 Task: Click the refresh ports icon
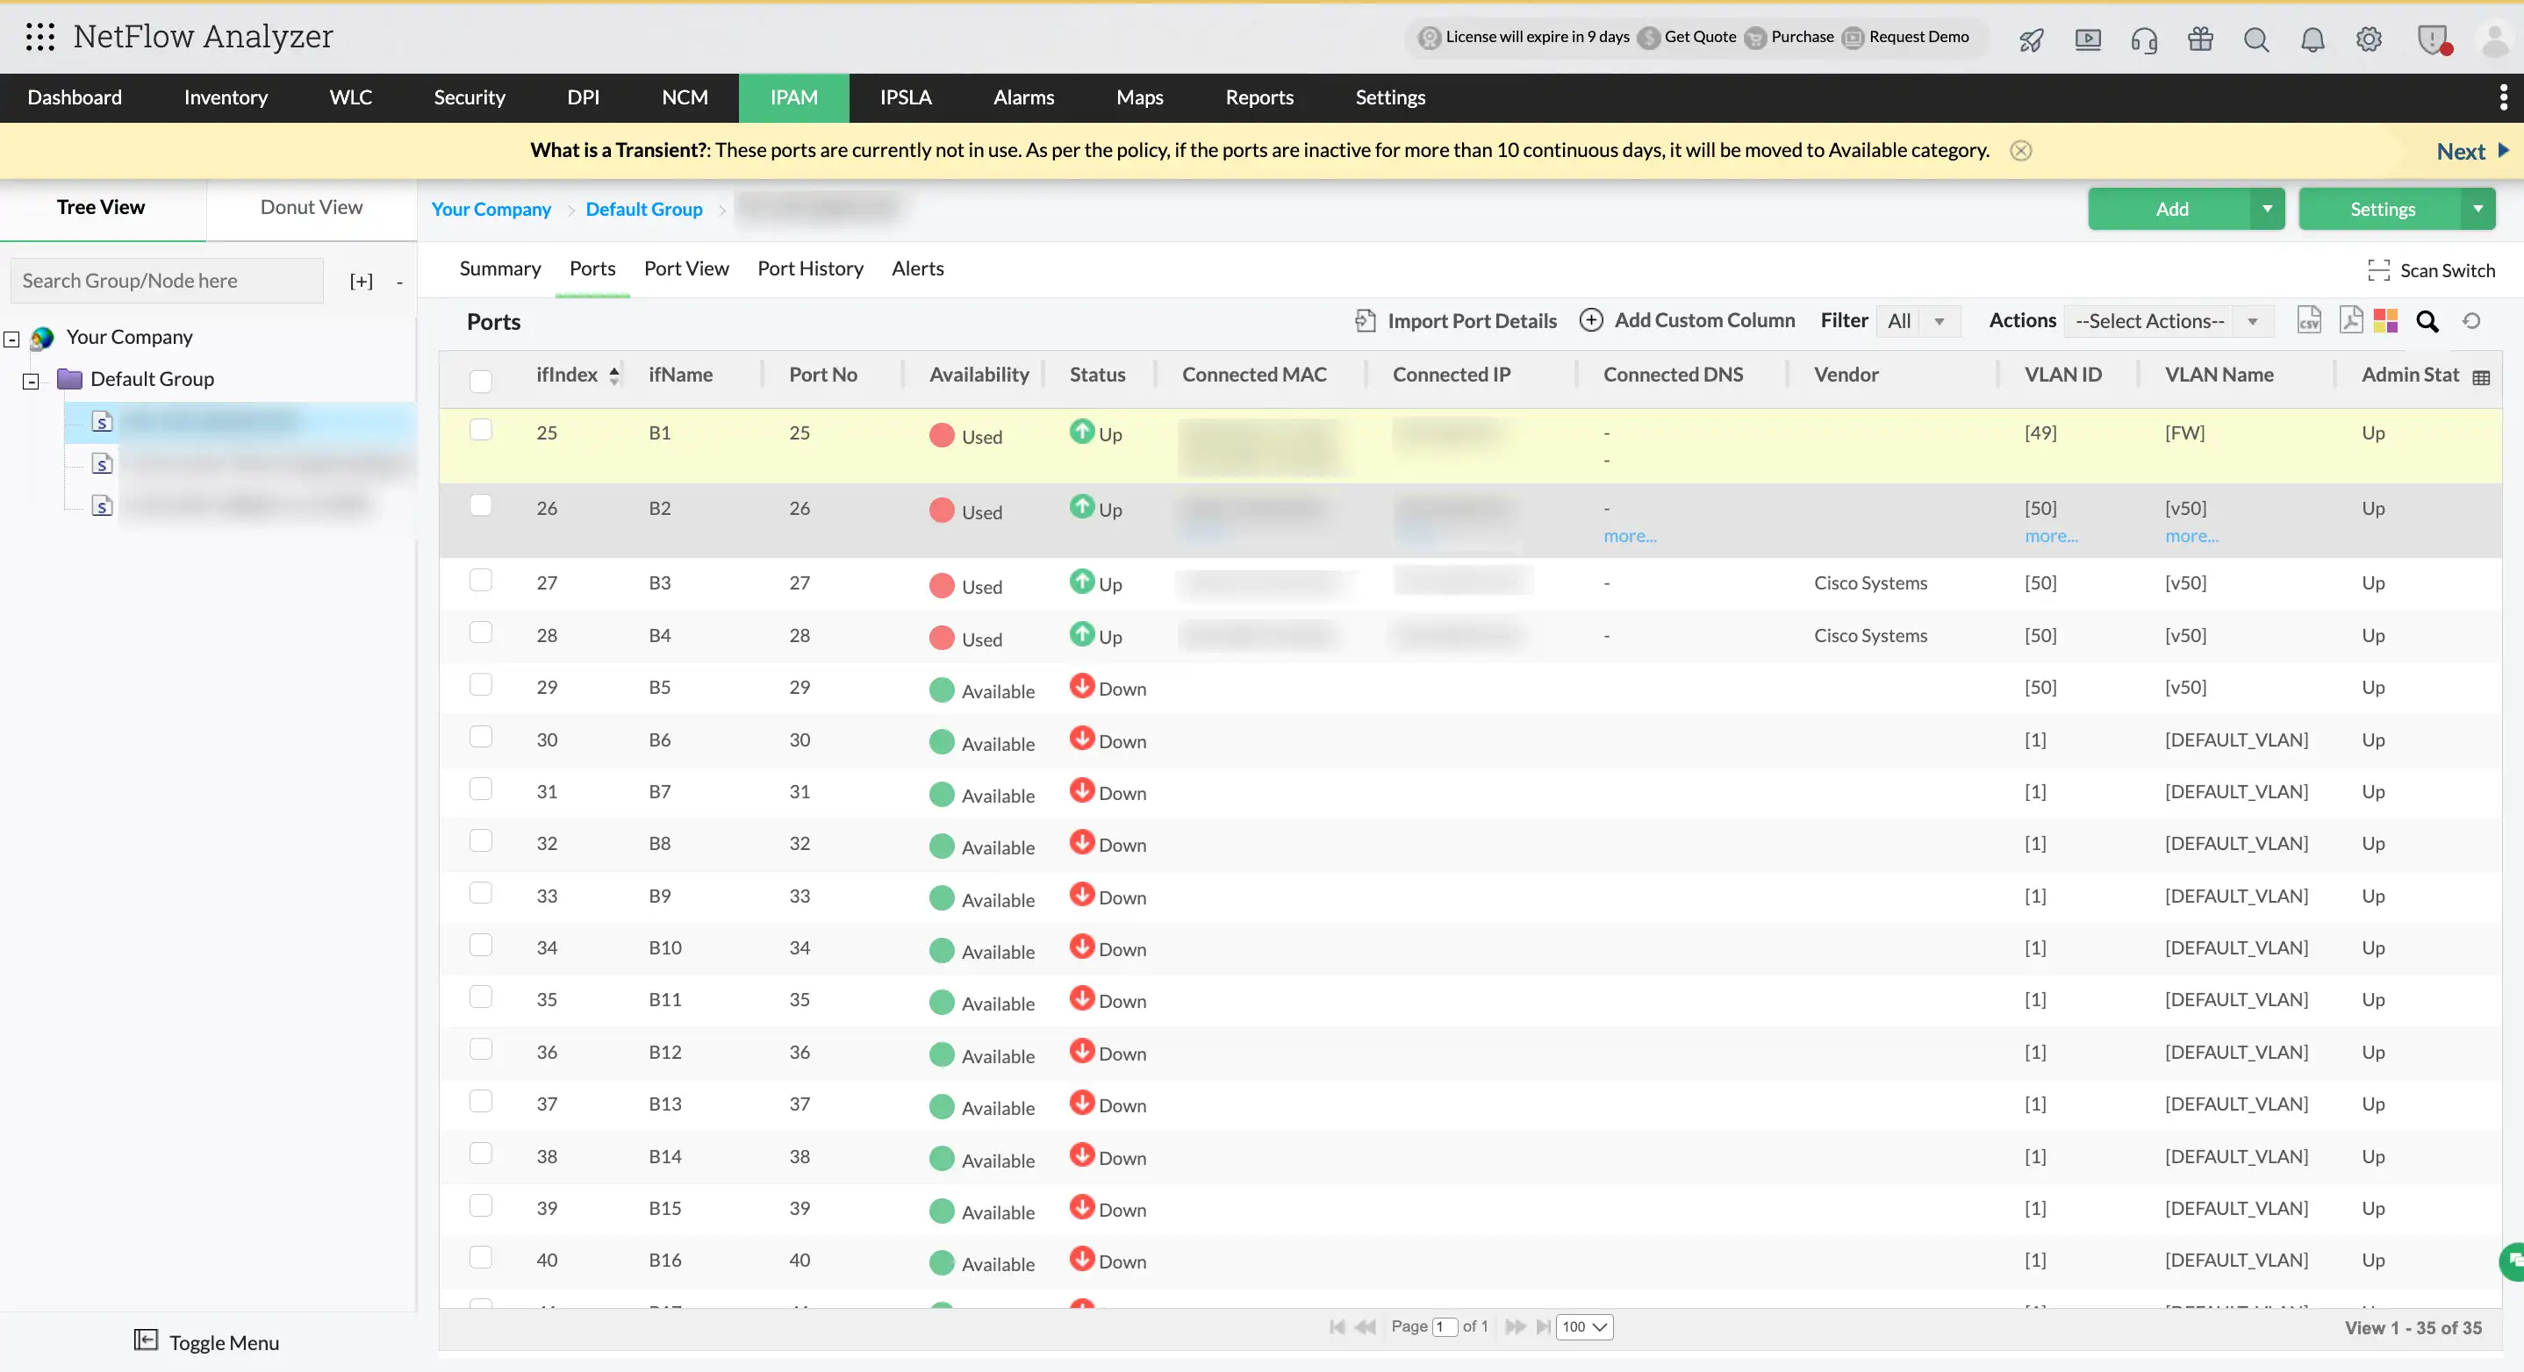pos(2471,321)
